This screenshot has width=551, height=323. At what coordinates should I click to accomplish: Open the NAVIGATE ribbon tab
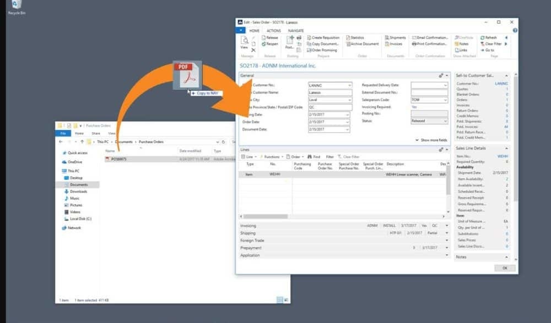coord(296,31)
